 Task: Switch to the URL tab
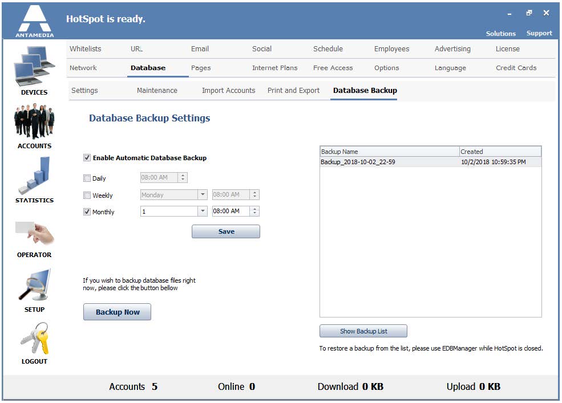[136, 48]
